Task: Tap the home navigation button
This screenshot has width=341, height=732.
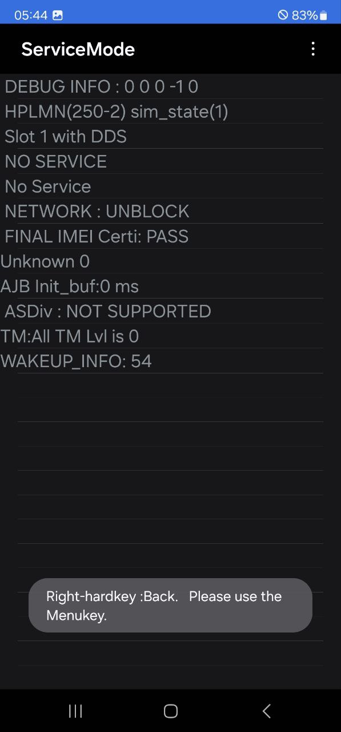Action: pos(170,711)
